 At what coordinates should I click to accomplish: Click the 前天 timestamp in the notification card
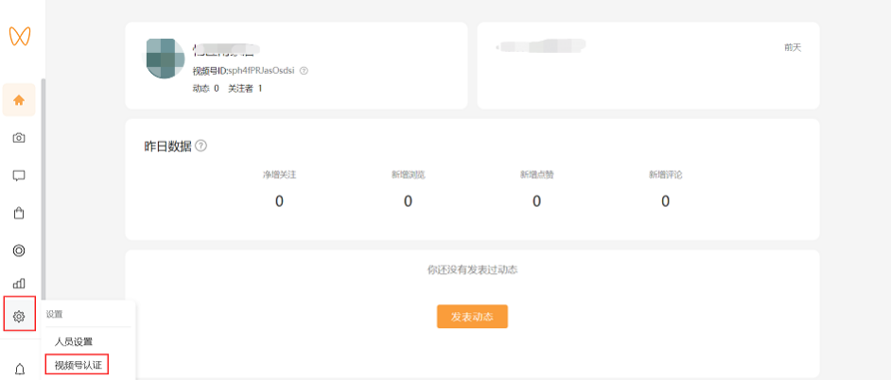792,47
